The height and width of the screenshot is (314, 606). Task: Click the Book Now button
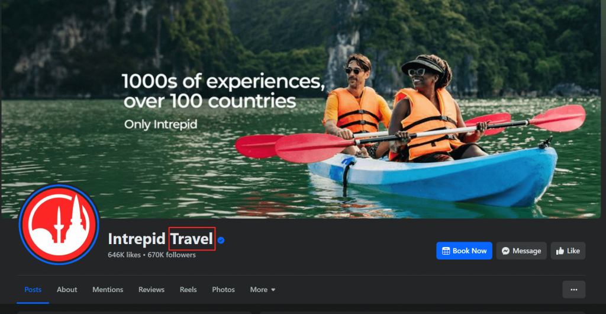(464, 251)
